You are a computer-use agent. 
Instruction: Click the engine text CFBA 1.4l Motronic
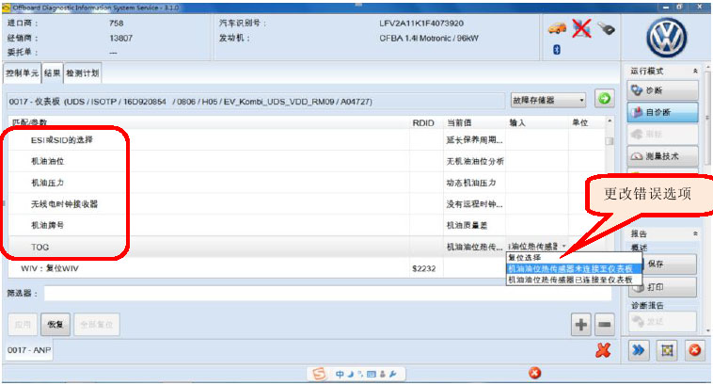coord(429,39)
